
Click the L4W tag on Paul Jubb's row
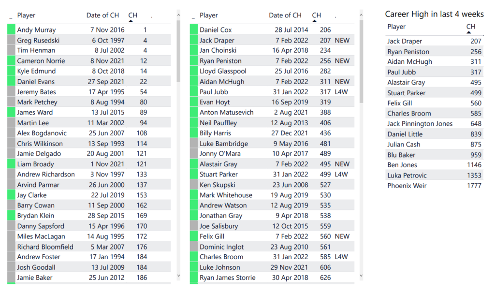click(341, 92)
